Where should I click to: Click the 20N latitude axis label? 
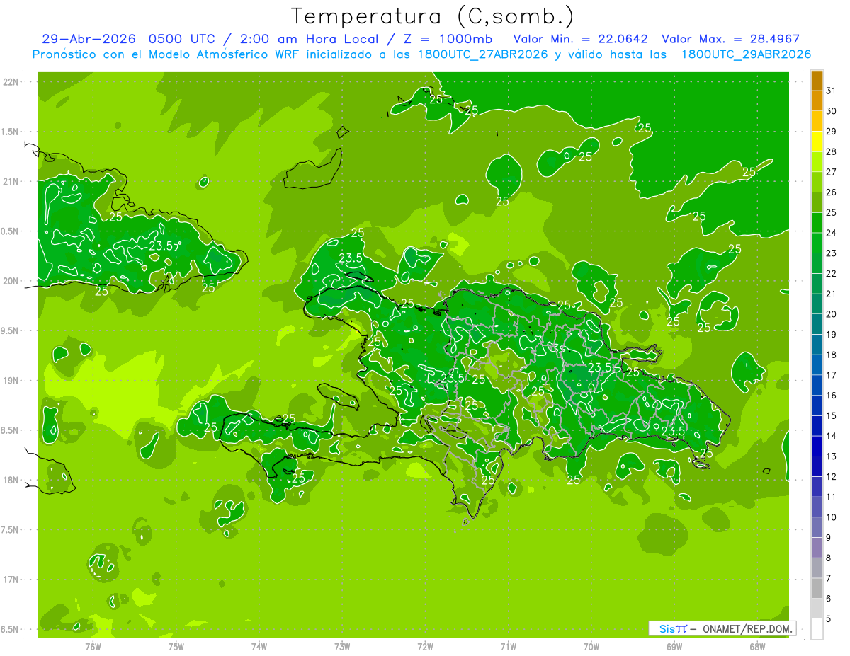tap(11, 281)
